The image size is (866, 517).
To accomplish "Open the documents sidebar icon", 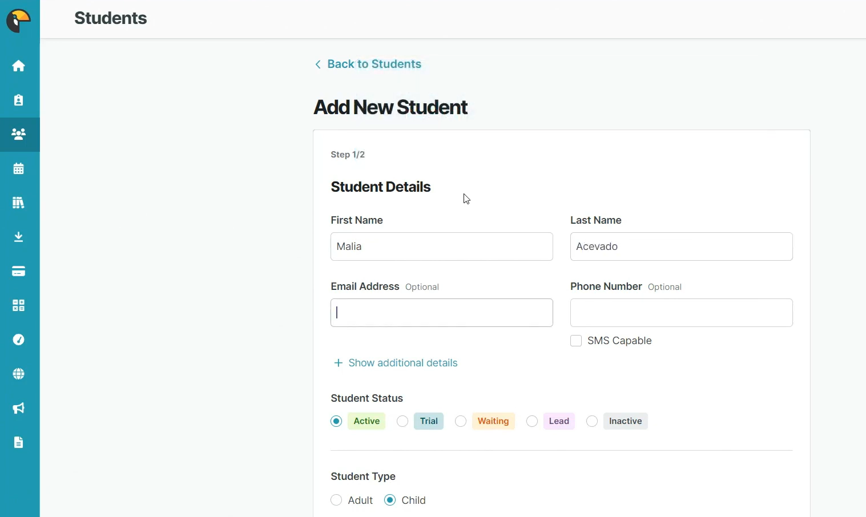I will click(19, 443).
